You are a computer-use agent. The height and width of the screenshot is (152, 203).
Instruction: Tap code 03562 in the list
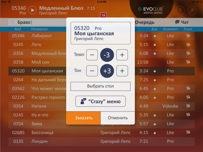pyautogui.click(x=18, y=88)
